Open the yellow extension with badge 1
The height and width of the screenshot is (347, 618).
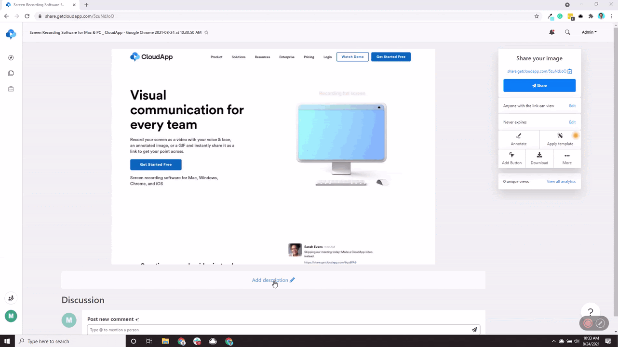(571, 16)
